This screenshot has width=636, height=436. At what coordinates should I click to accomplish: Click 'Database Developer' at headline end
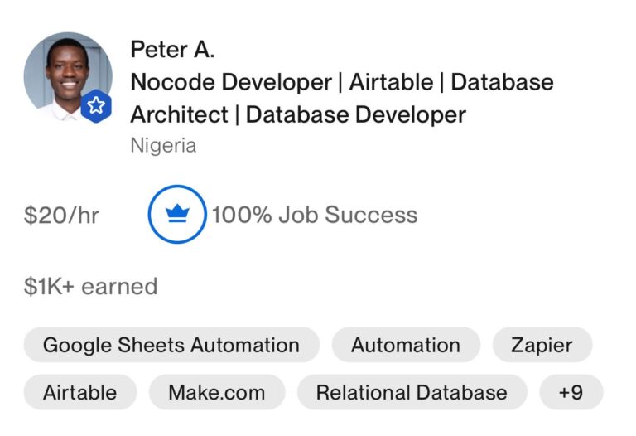pos(356,115)
